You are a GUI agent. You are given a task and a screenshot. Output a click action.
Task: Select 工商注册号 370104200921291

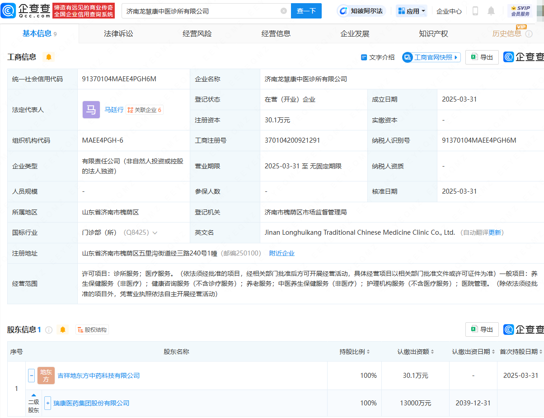[292, 140]
